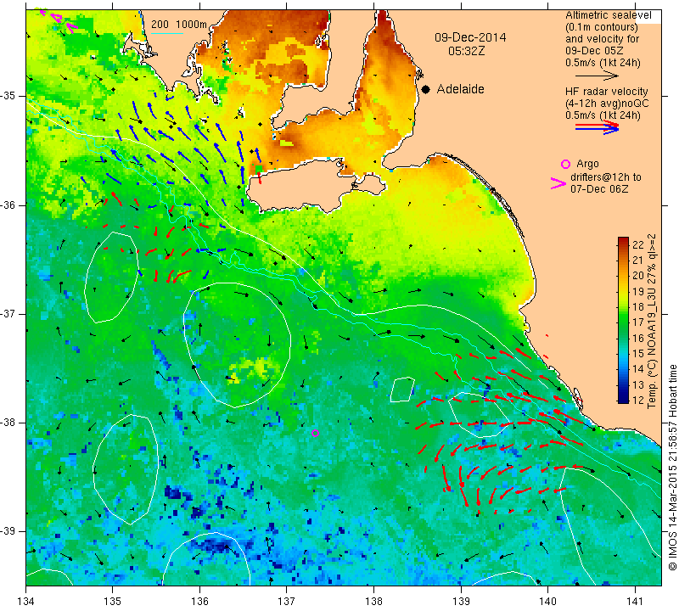This screenshot has width=679, height=611.
Task: Click the IMOS copyright timestamp along the right edge
Action: [x=672, y=467]
